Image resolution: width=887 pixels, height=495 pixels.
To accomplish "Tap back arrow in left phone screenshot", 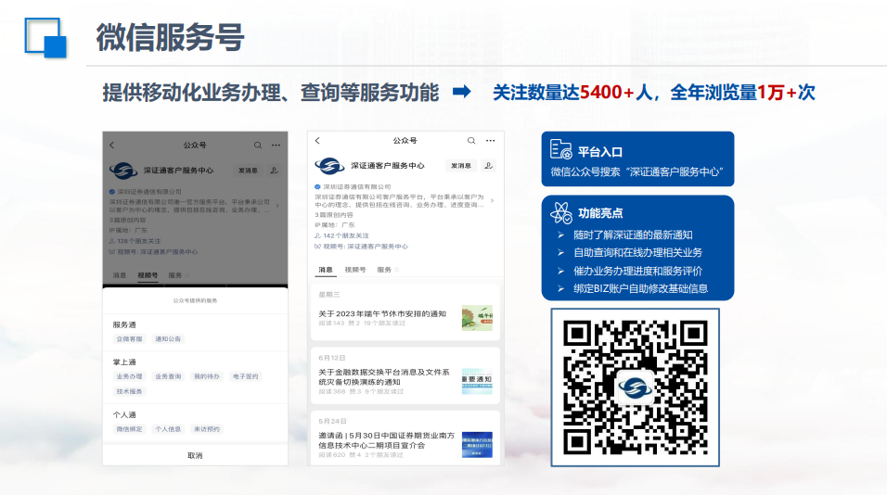I will coord(112,146).
